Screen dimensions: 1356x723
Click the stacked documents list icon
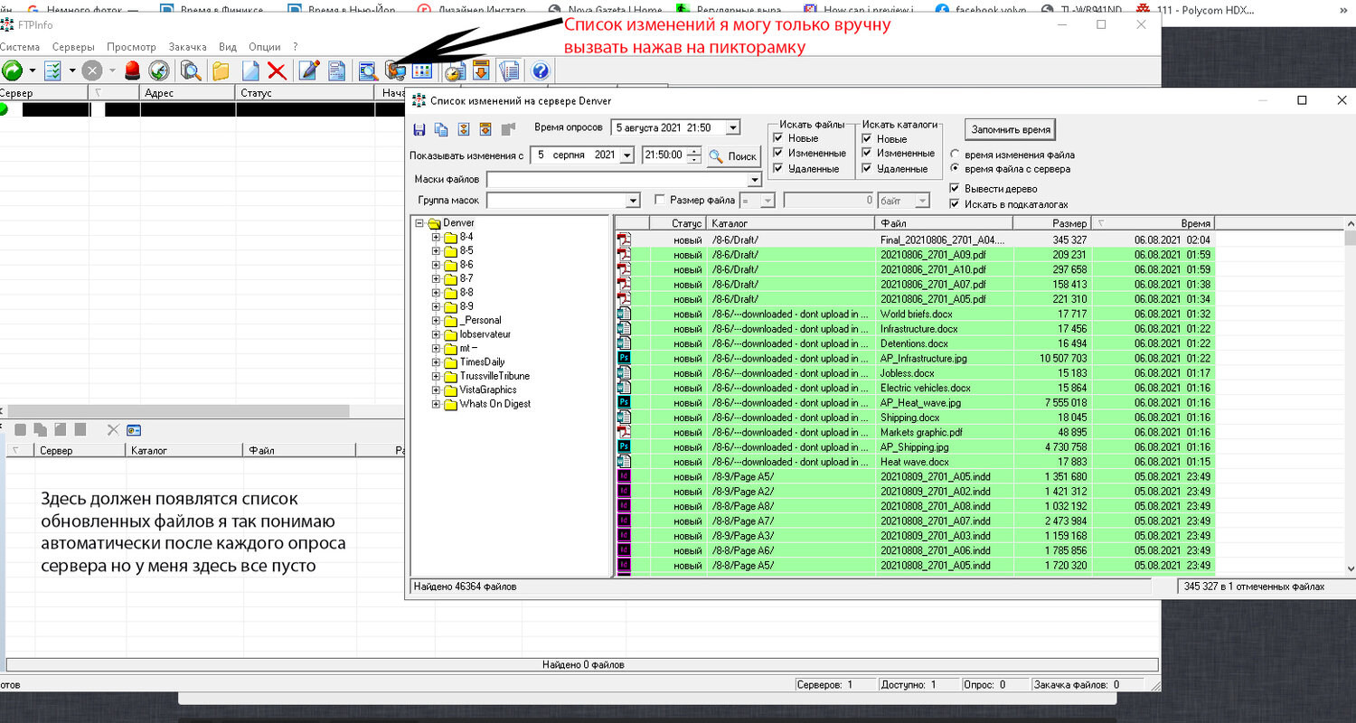pos(508,70)
